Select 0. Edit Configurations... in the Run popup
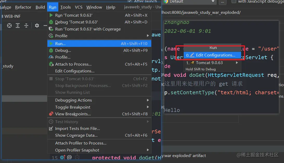Viewport: 284px width, 163px height. click(x=212, y=55)
